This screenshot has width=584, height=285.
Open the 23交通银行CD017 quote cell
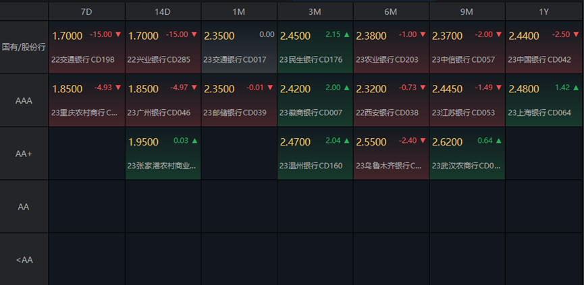point(239,47)
